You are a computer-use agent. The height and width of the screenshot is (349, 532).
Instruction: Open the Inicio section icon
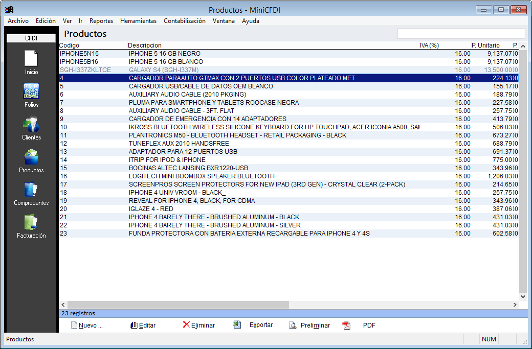pos(31,58)
